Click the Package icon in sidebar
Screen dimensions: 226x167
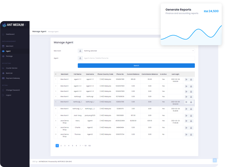point(3,56)
